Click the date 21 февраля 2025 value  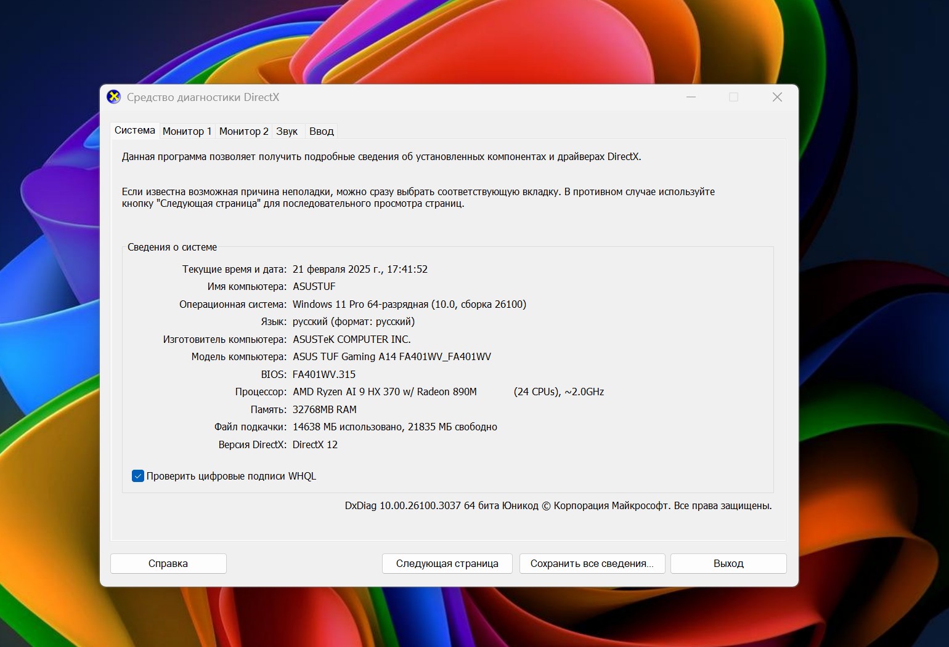360,269
